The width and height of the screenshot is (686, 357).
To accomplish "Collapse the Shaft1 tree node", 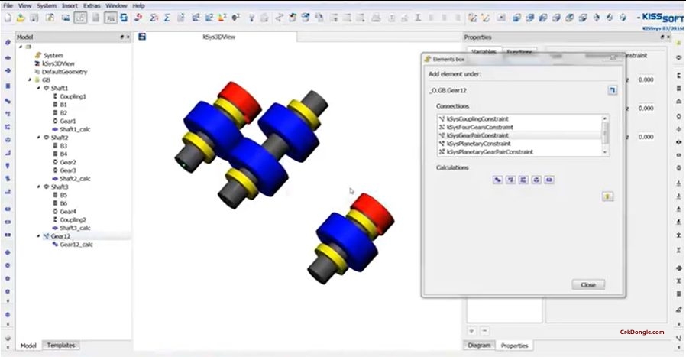I will 38,88.
